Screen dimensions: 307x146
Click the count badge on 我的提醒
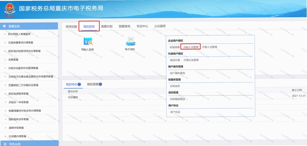pos(100,85)
